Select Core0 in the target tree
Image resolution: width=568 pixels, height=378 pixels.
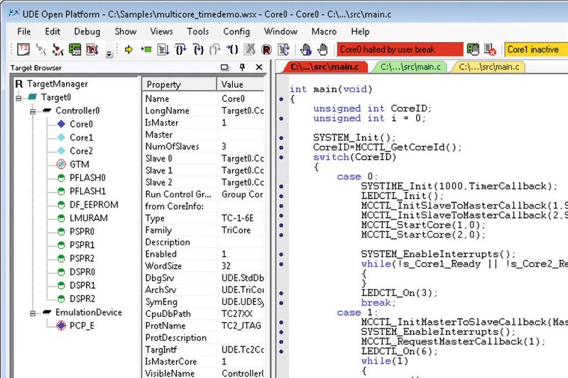click(x=81, y=124)
